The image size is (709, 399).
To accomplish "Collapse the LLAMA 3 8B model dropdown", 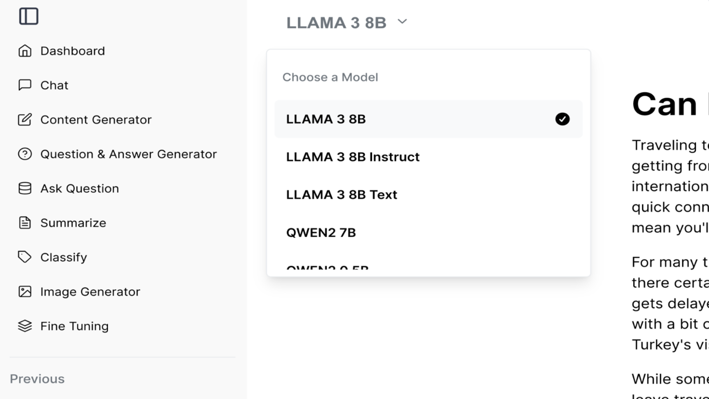I will point(347,23).
